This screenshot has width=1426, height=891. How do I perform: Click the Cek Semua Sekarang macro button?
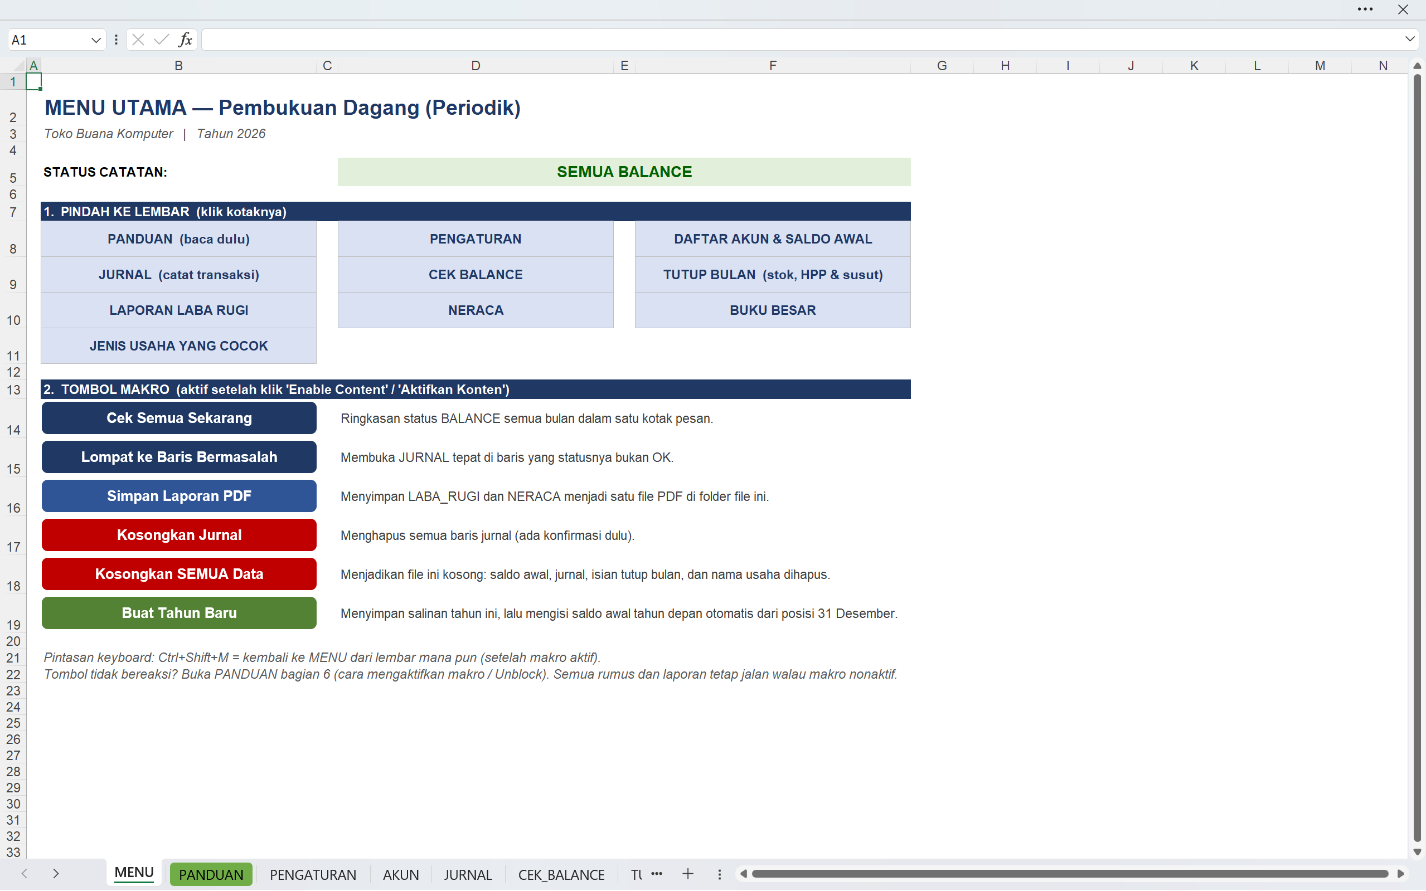pos(179,418)
